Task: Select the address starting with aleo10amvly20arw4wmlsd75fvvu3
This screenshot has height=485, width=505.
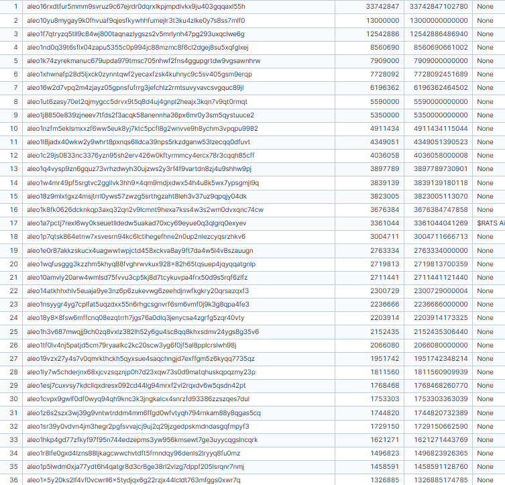Action: click(x=137, y=278)
